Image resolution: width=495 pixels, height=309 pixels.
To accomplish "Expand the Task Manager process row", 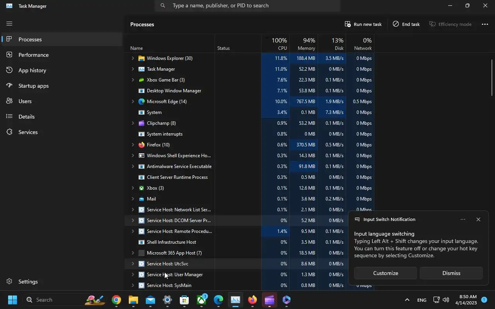I will (x=133, y=69).
